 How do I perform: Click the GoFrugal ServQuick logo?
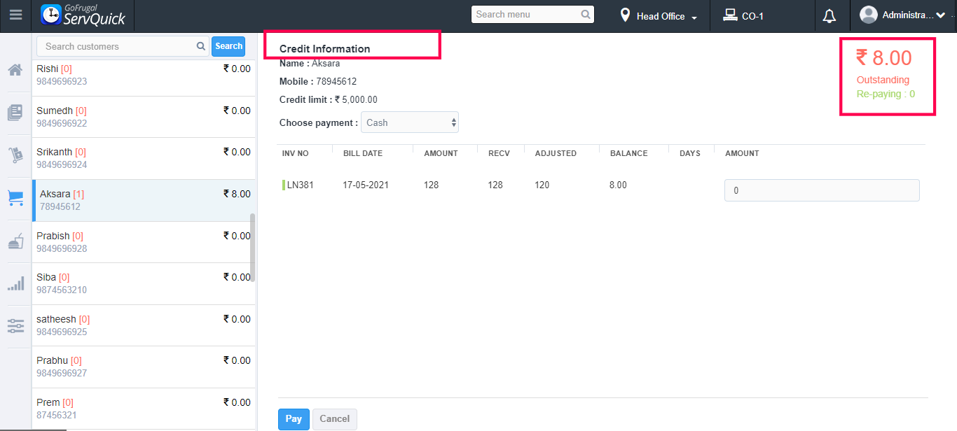click(x=84, y=15)
